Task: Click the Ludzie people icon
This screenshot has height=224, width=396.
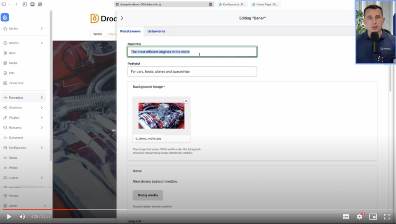Action: point(5,178)
